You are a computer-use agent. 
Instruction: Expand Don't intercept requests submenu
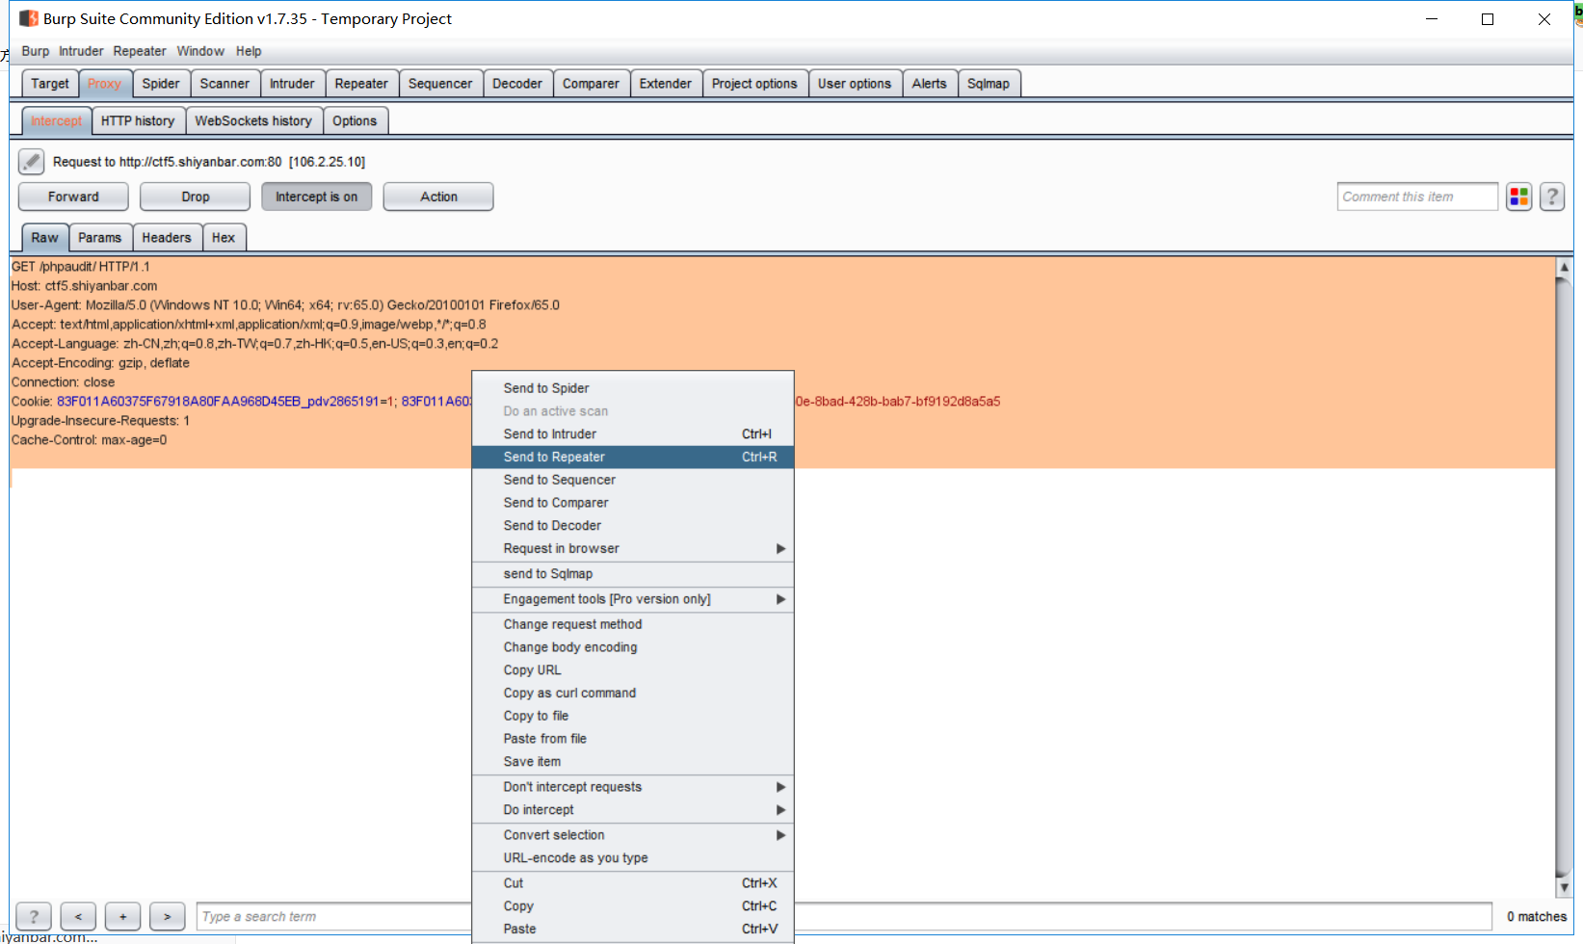(633, 787)
